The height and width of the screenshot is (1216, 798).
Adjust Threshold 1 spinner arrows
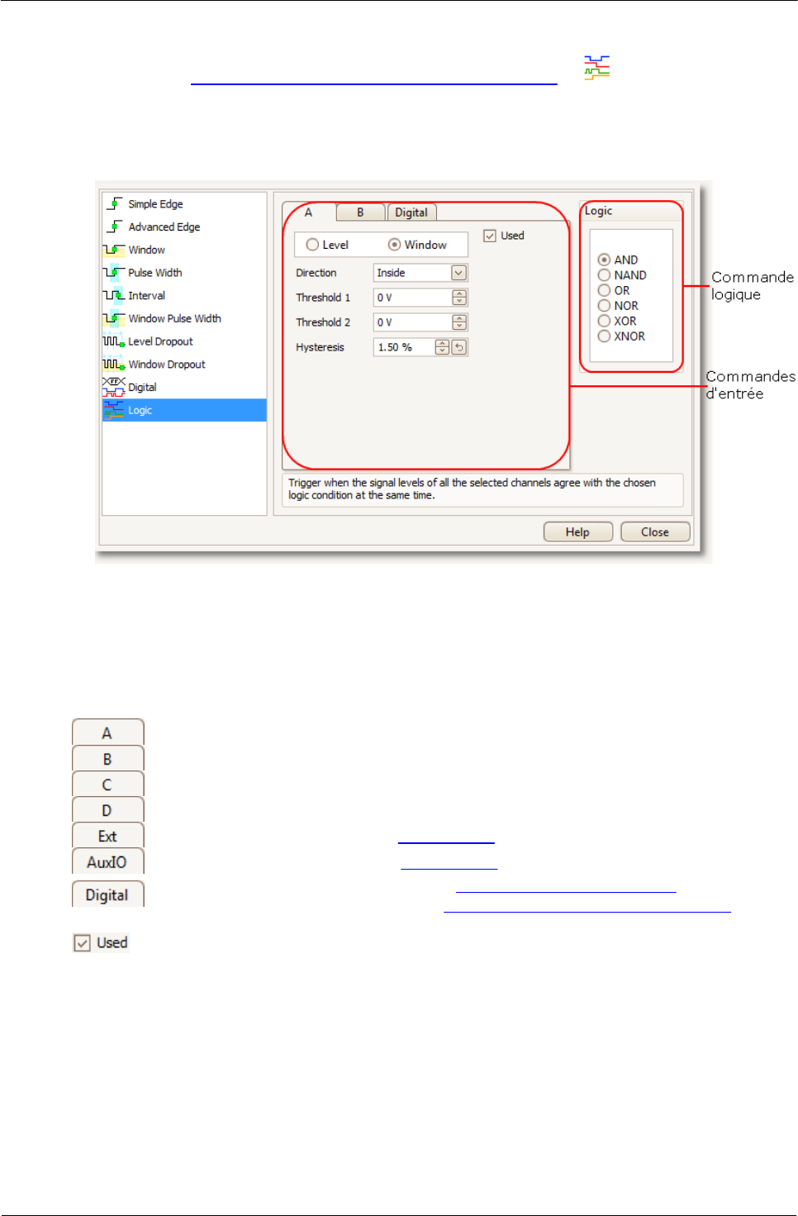(460, 298)
